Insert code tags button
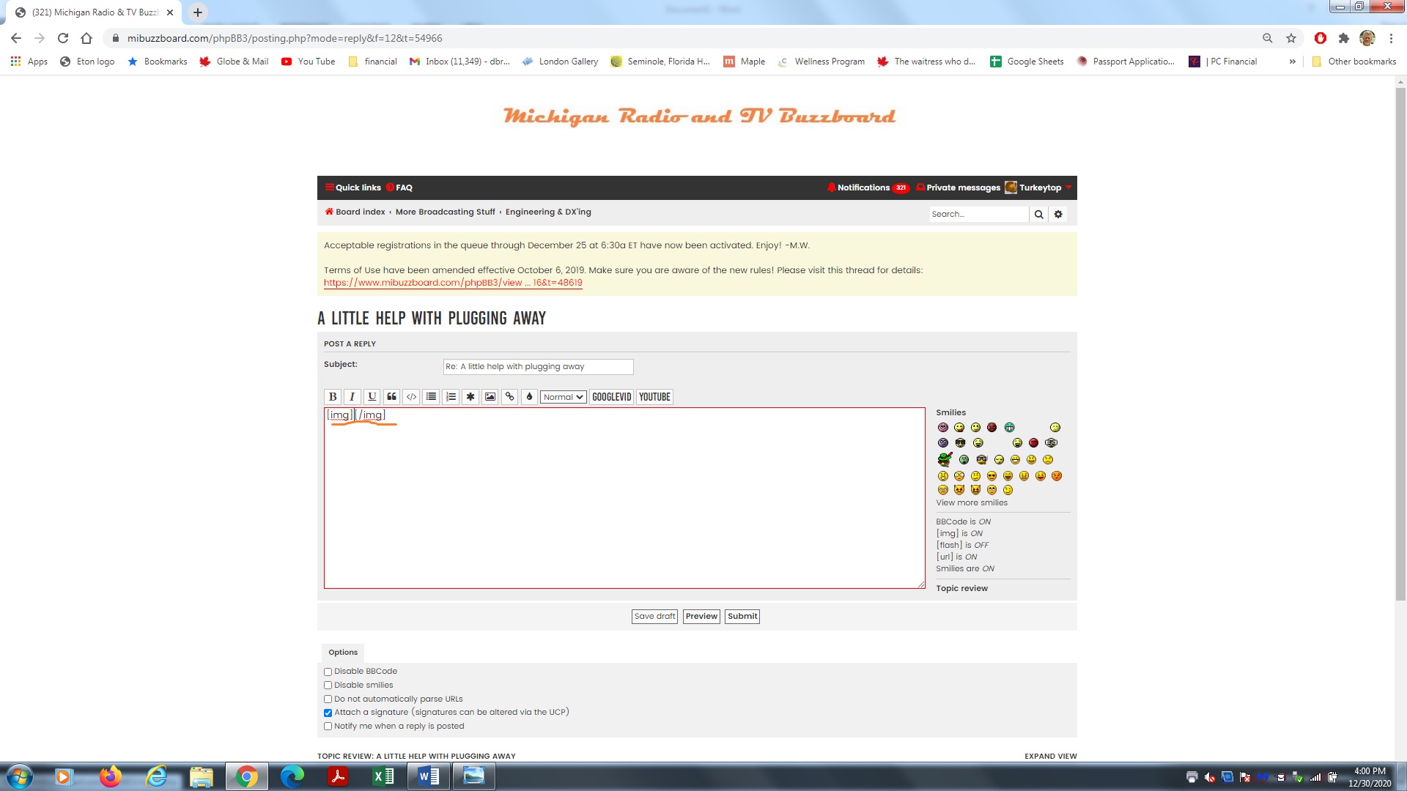Screen dimensions: 1407x791 click(x=411, y=397)
